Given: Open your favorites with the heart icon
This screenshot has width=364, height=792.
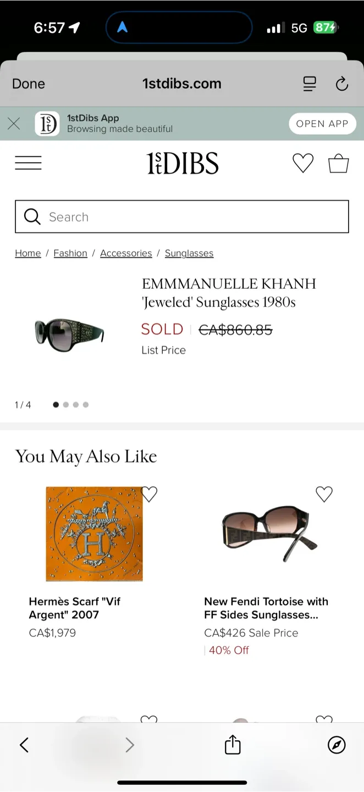Looking at the screenshot, I should [x=303, y=163].
